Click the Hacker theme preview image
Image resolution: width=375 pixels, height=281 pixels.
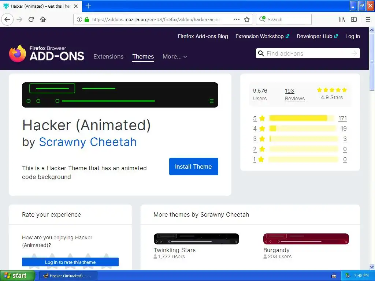pyautogui.click(x=120, y=95)
